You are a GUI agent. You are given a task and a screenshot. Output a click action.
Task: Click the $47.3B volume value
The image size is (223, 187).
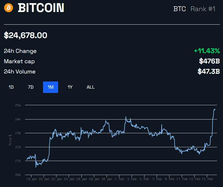(209, 71)
